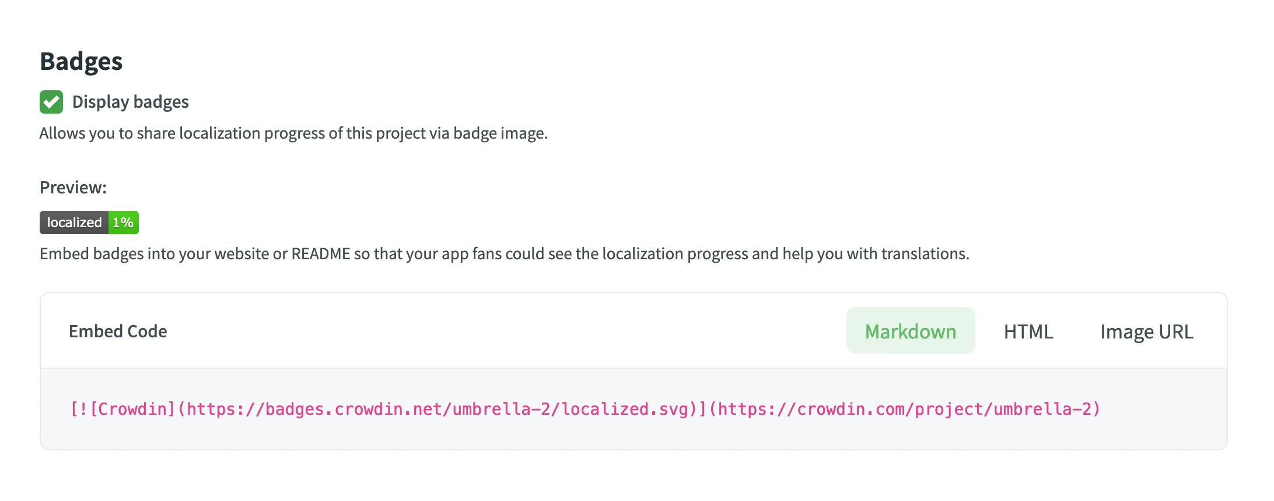
Task: Uncheck the Display badges checkbox
Action: [51, 102]
